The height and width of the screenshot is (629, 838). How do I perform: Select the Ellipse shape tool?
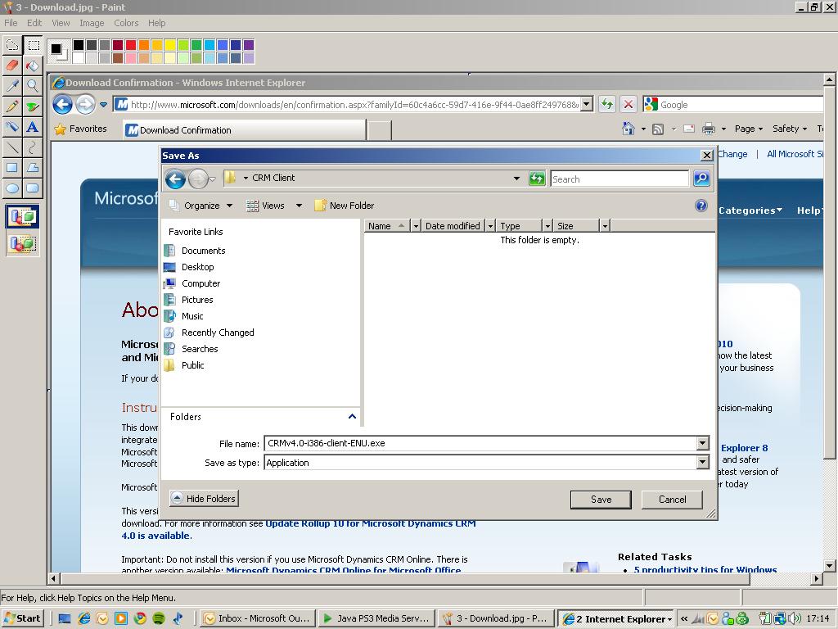click(x=11, y=188)
